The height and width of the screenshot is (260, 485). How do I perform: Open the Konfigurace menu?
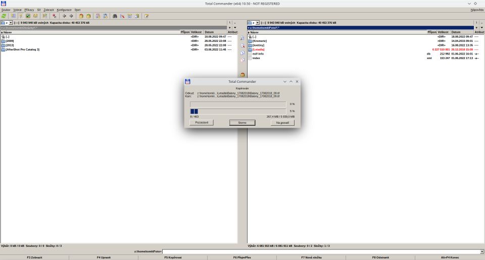coord(64,10)
